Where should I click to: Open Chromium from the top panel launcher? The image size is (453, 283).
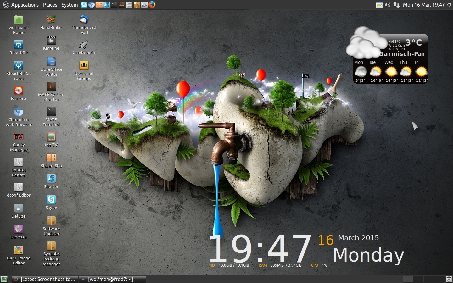point(91,5)
